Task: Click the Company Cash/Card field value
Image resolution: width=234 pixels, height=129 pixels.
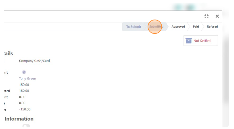Action: [34, 61]
